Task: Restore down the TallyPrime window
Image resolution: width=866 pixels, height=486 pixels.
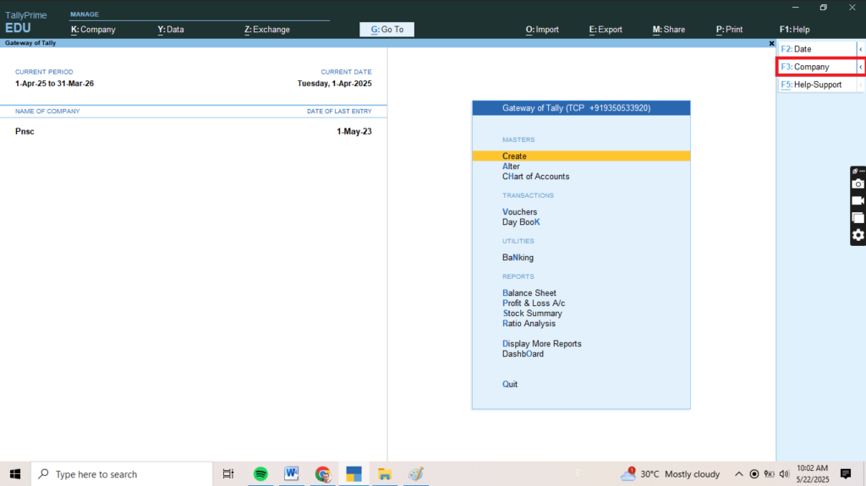Action: [x=824, y=7]
